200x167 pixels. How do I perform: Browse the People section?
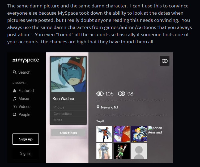22,115
